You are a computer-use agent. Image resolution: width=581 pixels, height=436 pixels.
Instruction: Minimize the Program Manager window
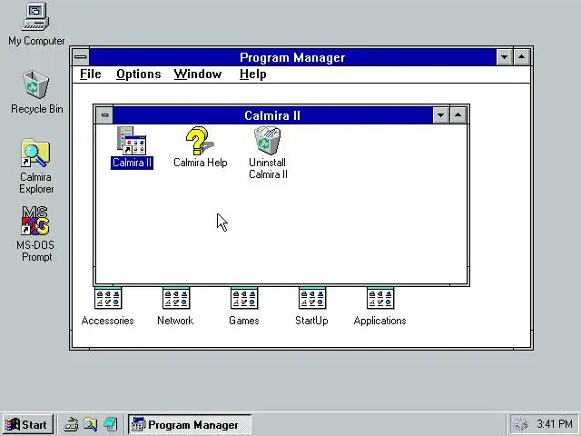[x=505, y=57]
